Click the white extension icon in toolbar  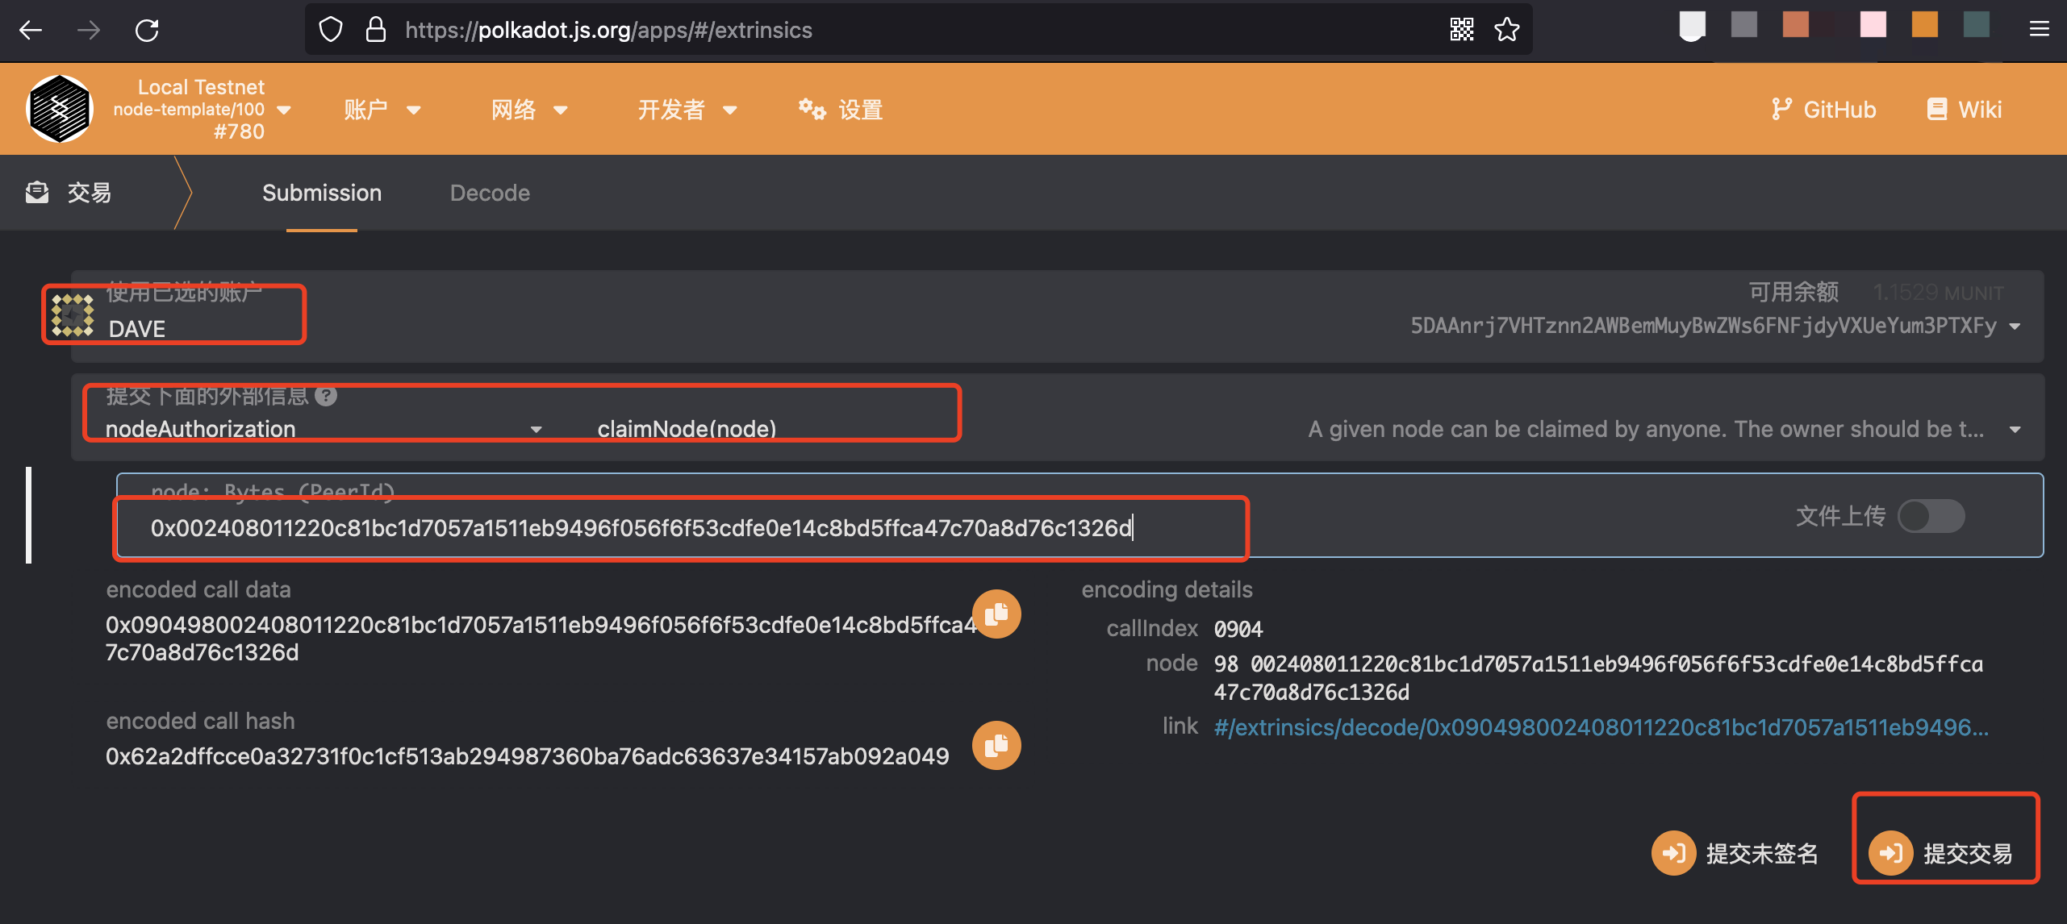1692,26
